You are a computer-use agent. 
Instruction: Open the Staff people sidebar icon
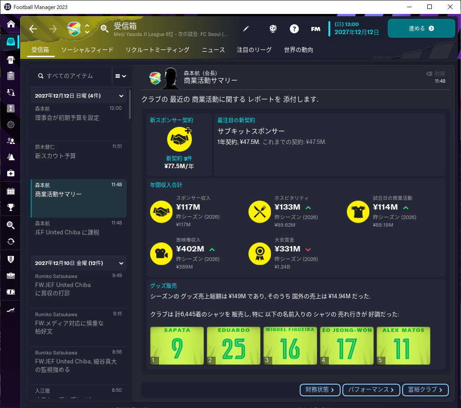tap(11, 141)
